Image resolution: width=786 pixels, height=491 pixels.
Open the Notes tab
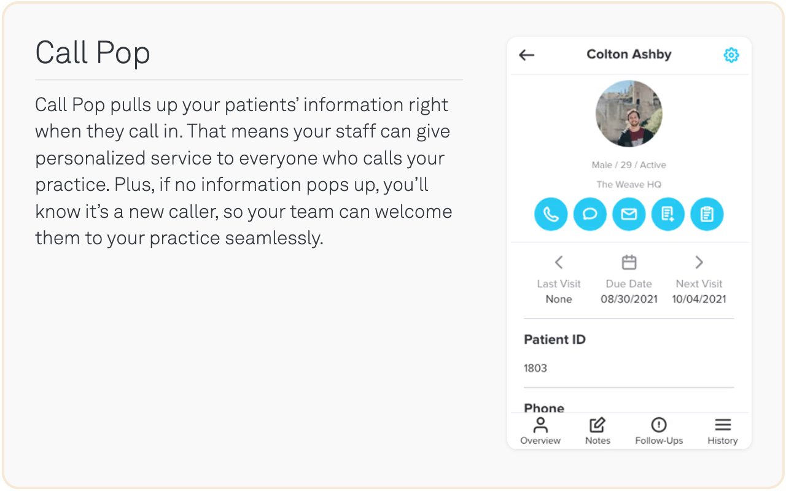(597, 431)
